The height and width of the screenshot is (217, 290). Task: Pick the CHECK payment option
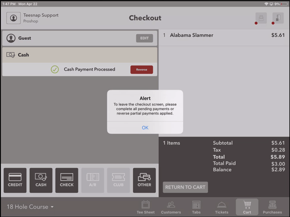click(x=67, y=180)
